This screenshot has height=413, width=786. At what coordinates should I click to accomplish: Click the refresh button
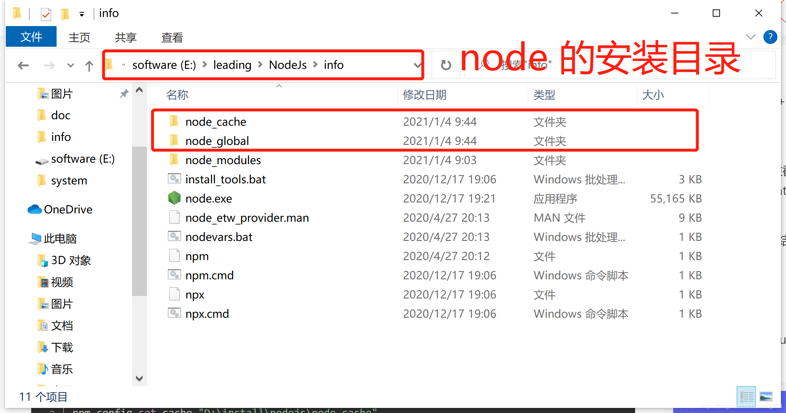(444, 64)
